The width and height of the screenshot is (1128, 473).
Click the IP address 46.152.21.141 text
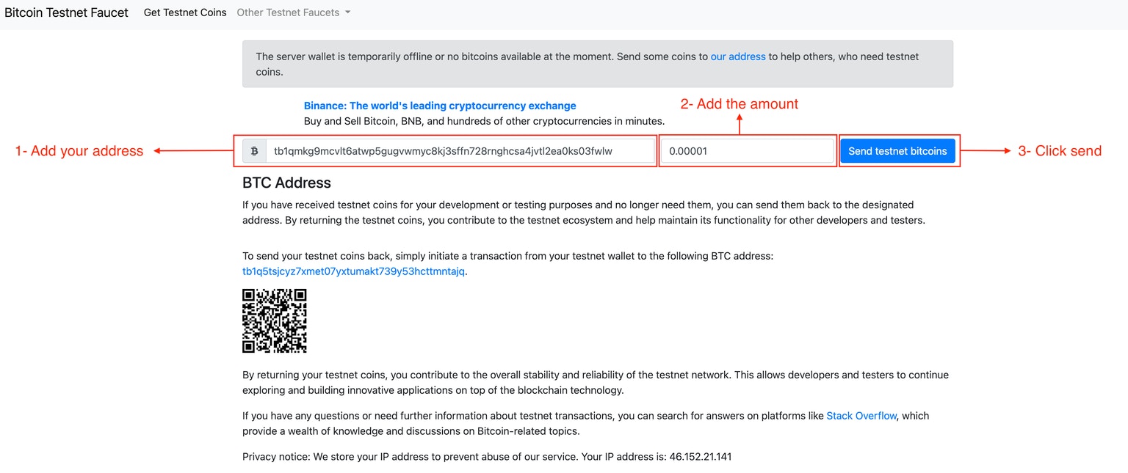point(700,457)
